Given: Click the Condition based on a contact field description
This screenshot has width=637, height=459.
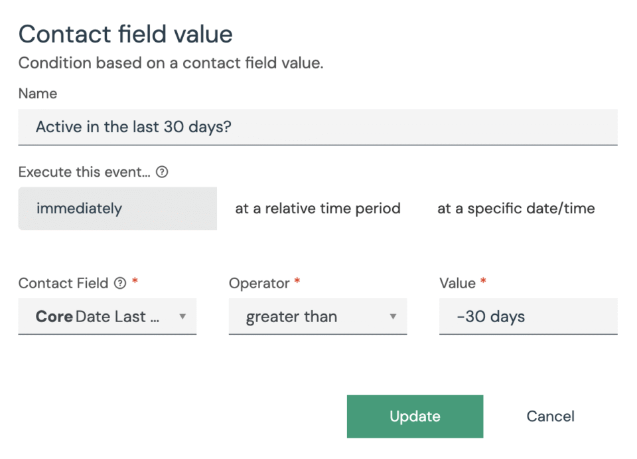Looking at the screenshot, I should tap(171, 64).
